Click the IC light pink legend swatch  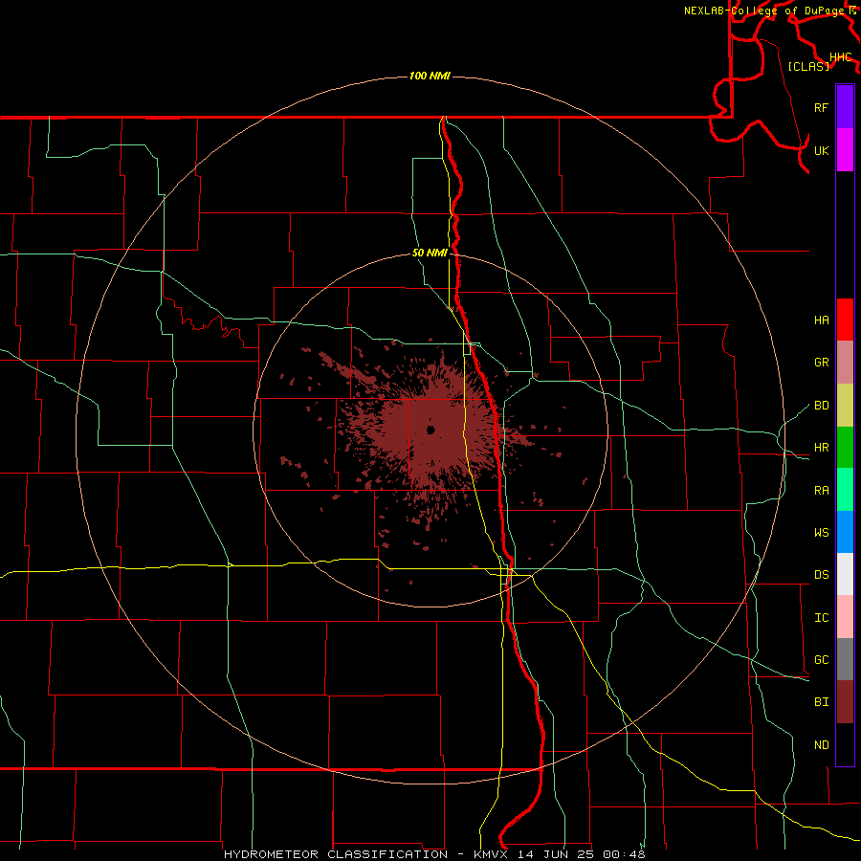845,617
